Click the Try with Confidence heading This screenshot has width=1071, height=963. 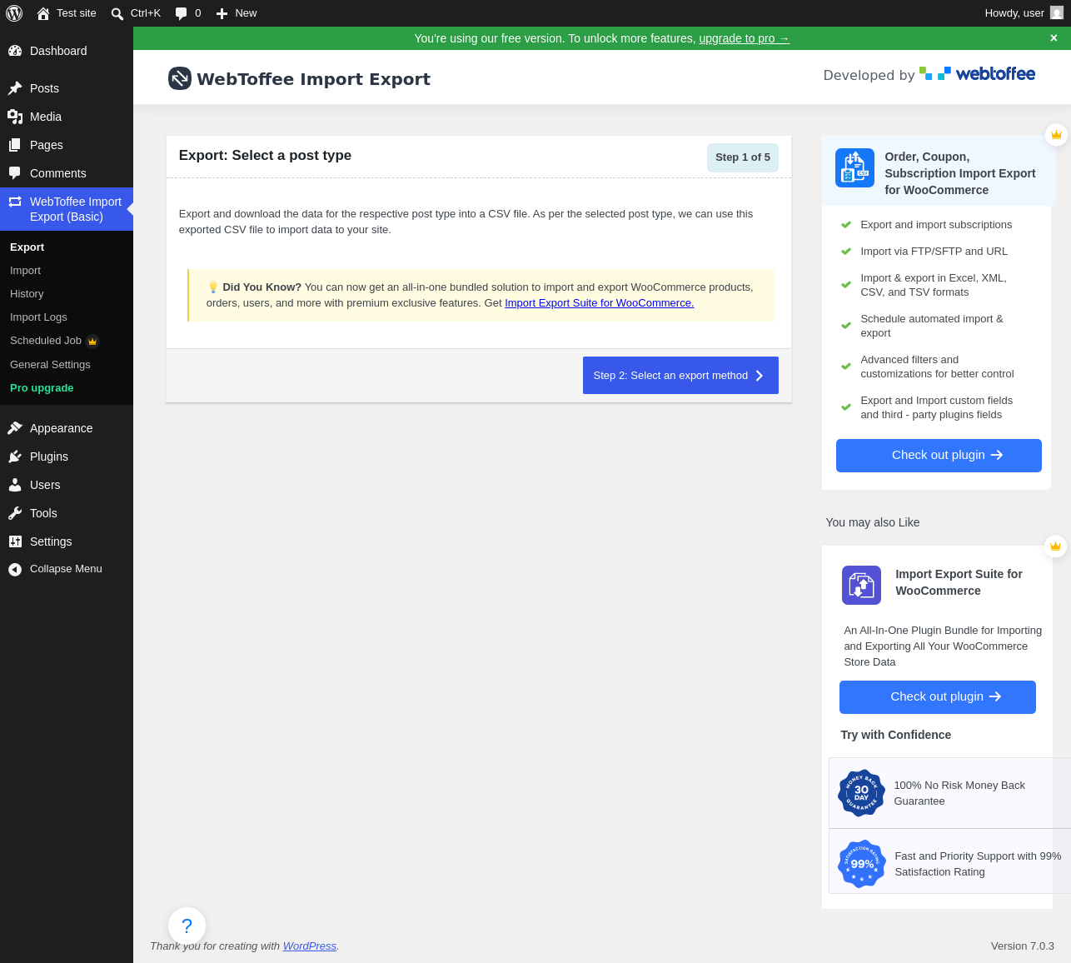click(x=896, y=735)
